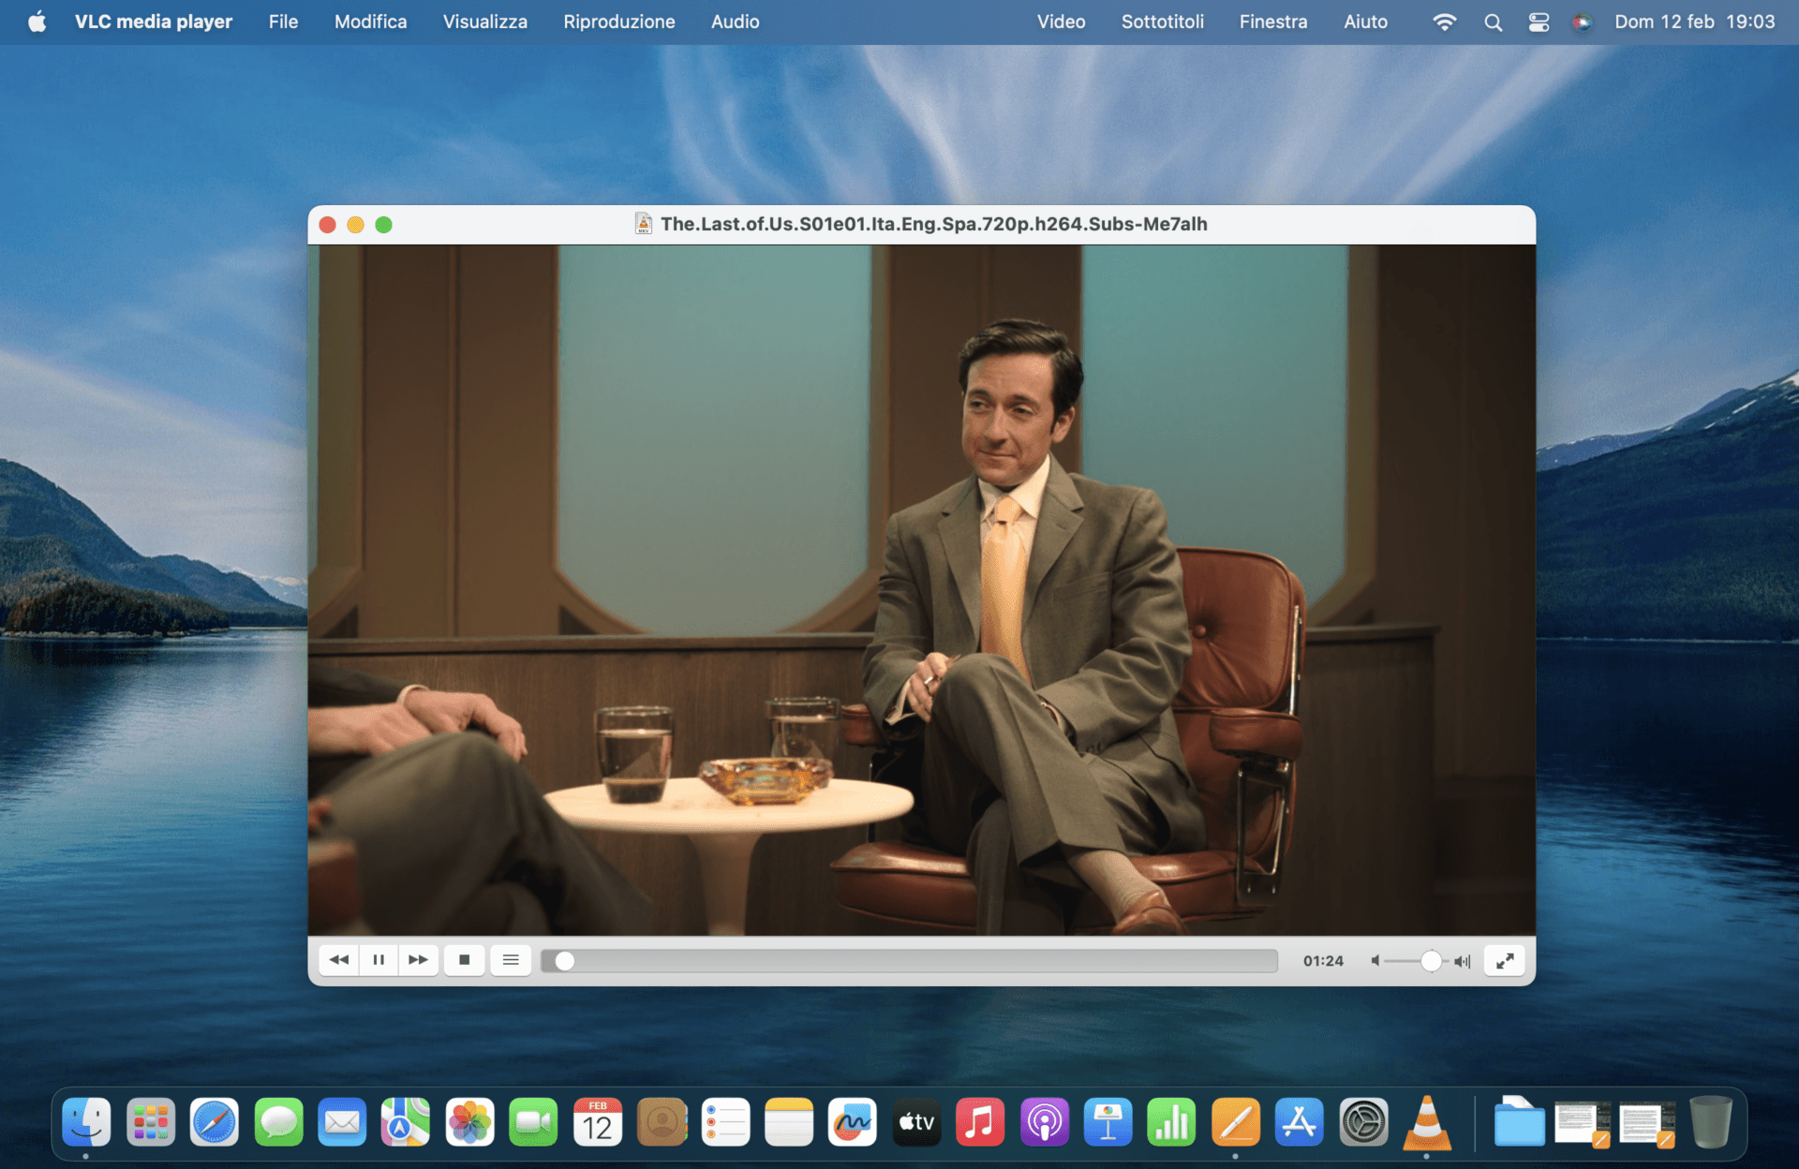Open App Store from the Dock
The width and height of the screenshot is (1799, 1169).
(x=1299, y=1122)
